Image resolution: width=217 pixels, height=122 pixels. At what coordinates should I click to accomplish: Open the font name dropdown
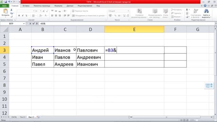coord(34,11)
